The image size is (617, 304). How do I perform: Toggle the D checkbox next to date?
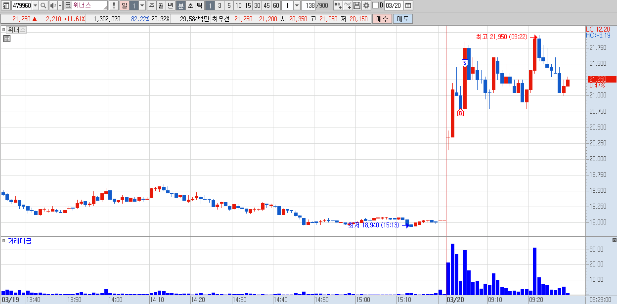tap(375, 5)
